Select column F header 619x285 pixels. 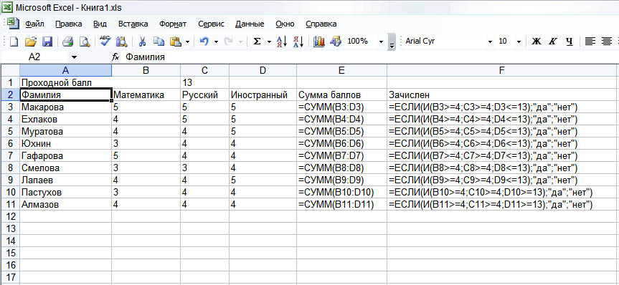pyautogui.click(x=502, y=71)
